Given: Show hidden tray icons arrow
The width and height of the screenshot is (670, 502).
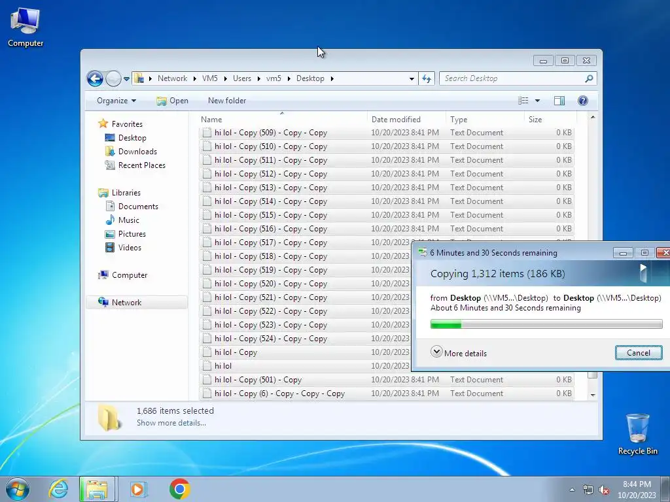Looking at the screenshot, I should (572, 490).
